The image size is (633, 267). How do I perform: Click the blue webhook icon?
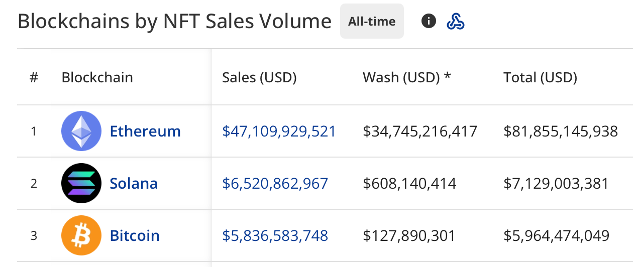[x=456, y=21]
